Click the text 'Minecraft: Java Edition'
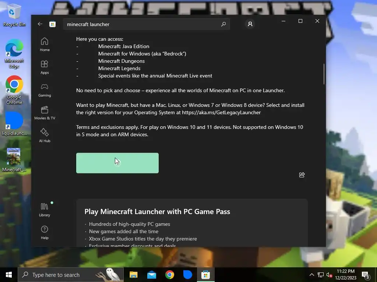The image size is (377, 282). 124,46
